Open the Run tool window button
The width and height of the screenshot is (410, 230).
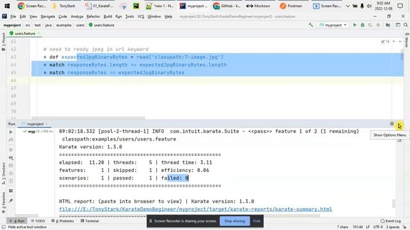(x=17, y=221)
